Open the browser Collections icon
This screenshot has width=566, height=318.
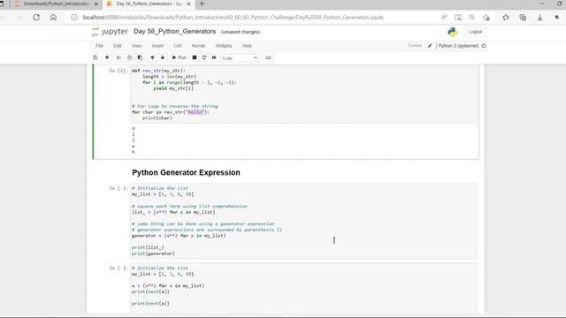pyautogui.click(x=523, y=18)
